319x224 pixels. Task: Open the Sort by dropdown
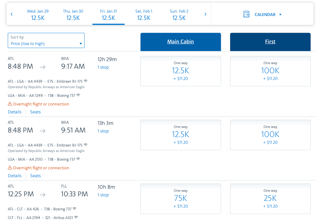(46, 40)
